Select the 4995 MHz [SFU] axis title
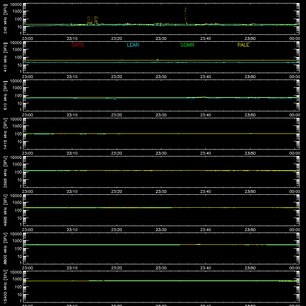306x306 pixels. point(5,210)
